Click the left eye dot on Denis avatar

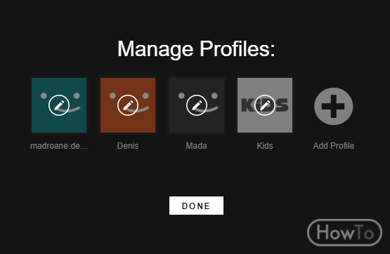(x=112, y=96)
